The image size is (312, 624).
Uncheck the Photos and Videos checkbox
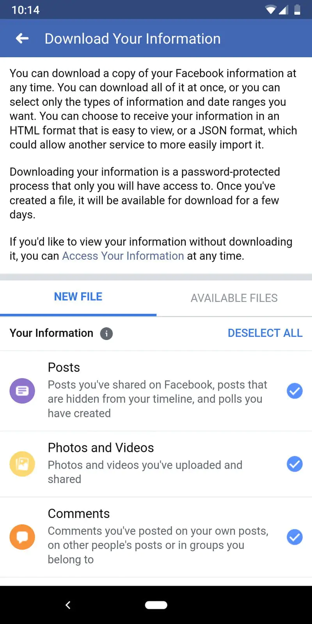tap(294, 464)
